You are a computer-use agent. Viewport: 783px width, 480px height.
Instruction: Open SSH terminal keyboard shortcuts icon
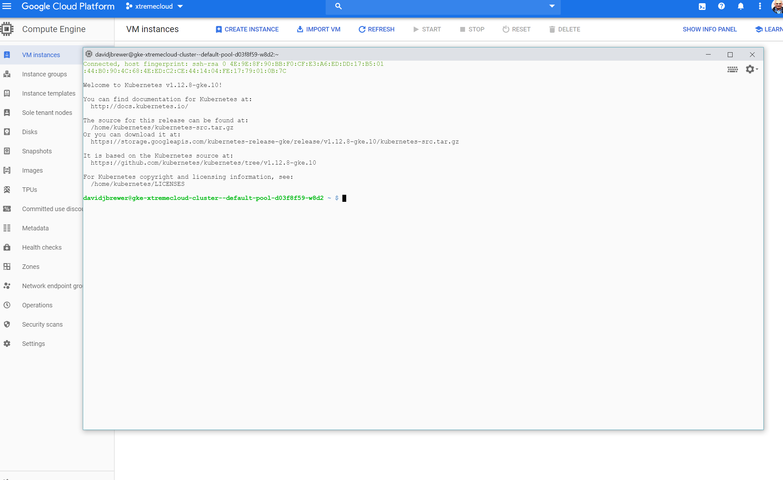click(733, 69)
